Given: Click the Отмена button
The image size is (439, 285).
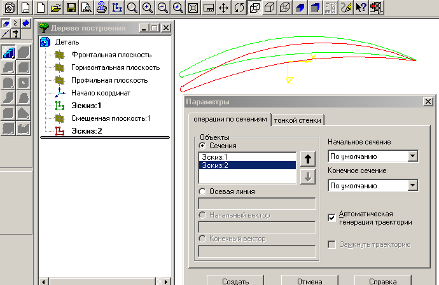Looking at the screenshot, I should coord(309,281).
